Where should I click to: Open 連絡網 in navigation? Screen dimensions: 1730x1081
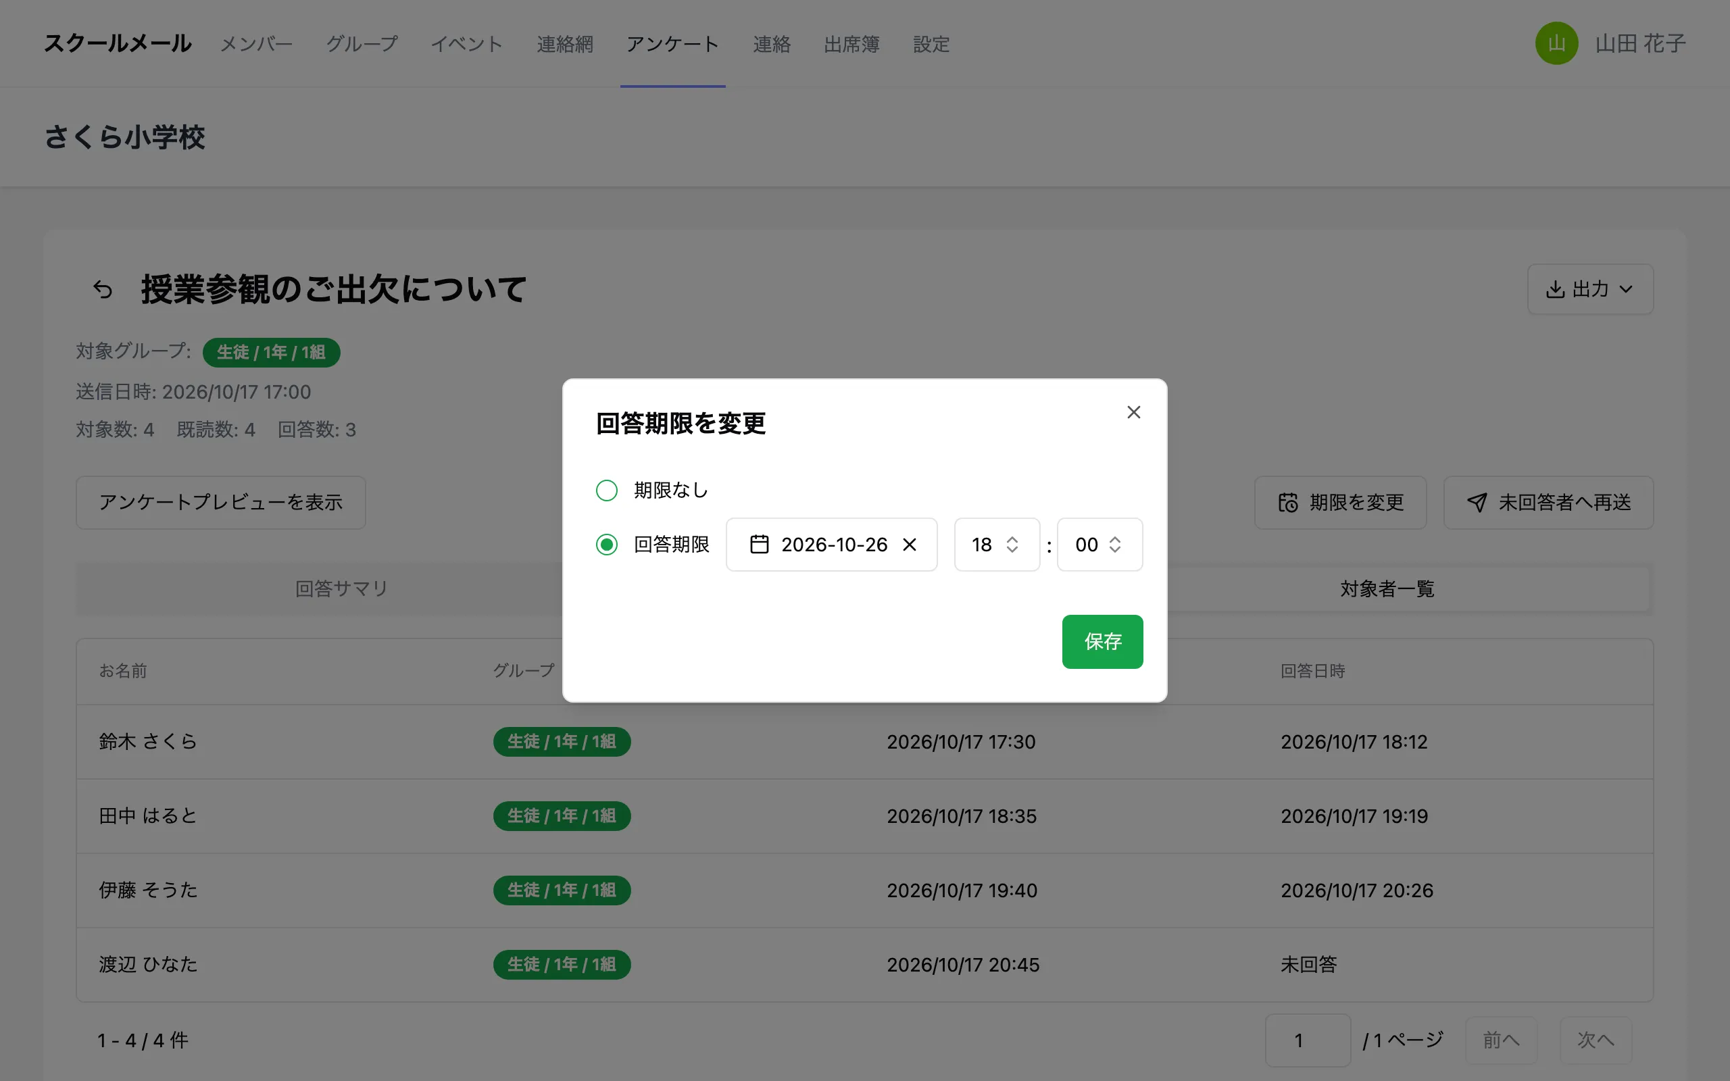tap(565, 45)
